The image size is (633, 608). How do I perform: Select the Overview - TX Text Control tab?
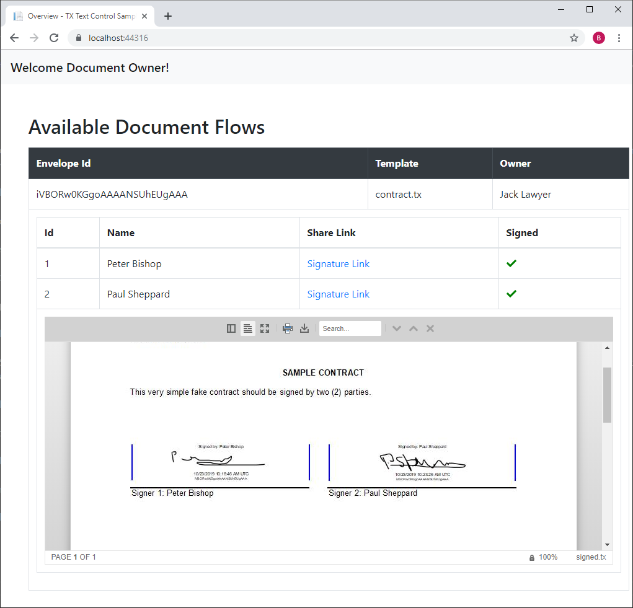[80, 16]
